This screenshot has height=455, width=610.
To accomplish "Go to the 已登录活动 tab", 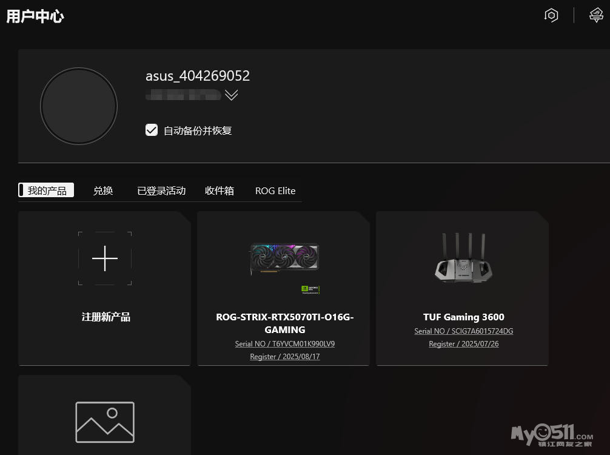I will 161,190.
